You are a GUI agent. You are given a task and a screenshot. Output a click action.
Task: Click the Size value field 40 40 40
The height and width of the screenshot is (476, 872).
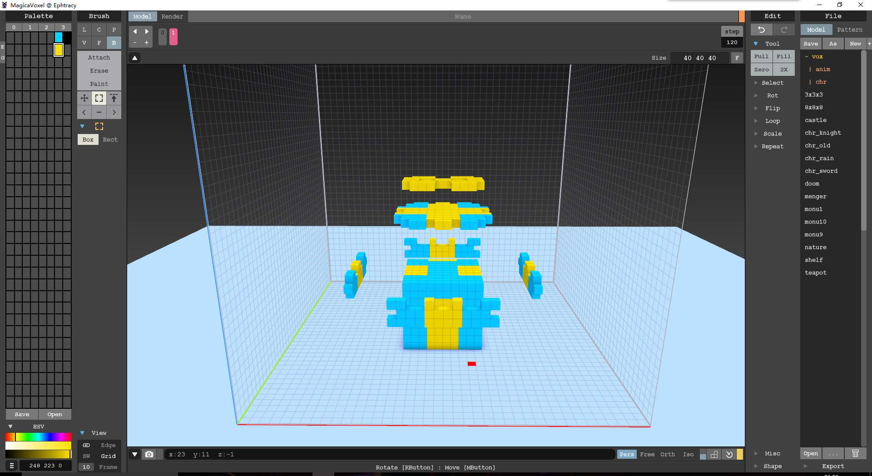coord(700,58)
